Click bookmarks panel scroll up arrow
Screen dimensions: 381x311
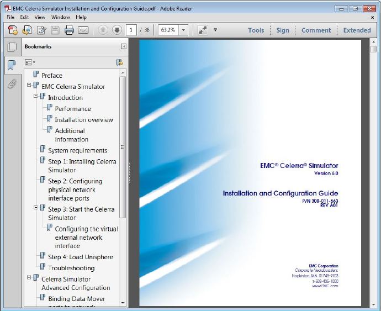(123, 73)
